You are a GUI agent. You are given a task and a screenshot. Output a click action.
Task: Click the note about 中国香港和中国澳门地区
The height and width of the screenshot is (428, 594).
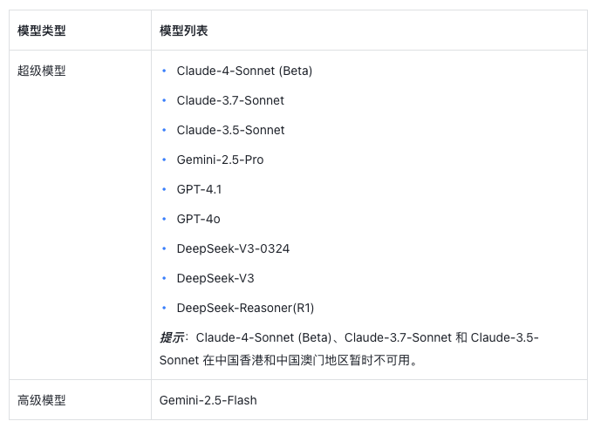click(x=349, y=349)
